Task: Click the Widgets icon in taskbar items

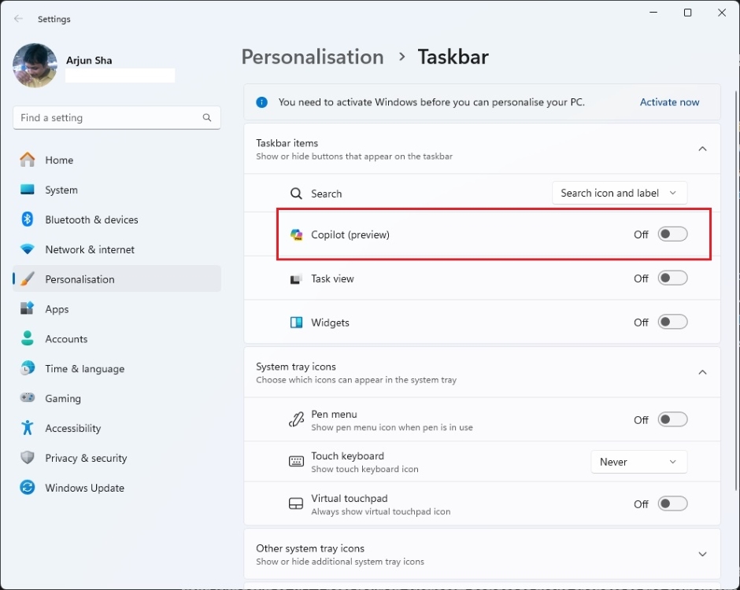Action: point(297,322)
